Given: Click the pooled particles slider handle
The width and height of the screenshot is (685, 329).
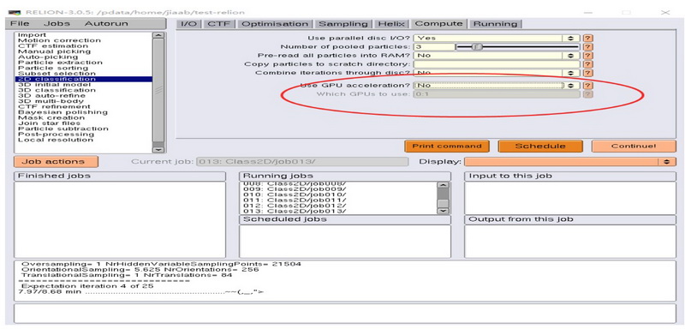Looking at the screenshot, I should pyautogui.click(x=478, y=47).
